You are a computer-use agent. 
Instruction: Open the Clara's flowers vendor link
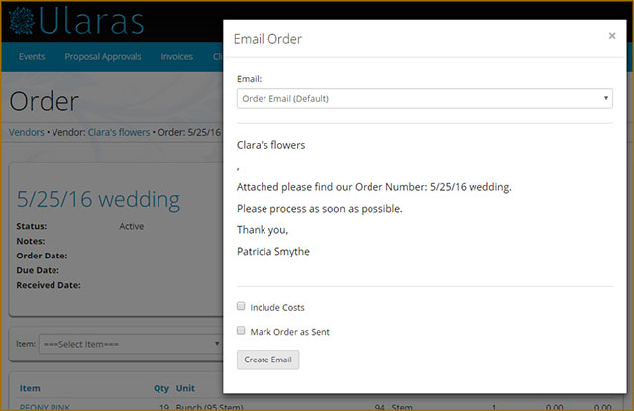[119, 132]
